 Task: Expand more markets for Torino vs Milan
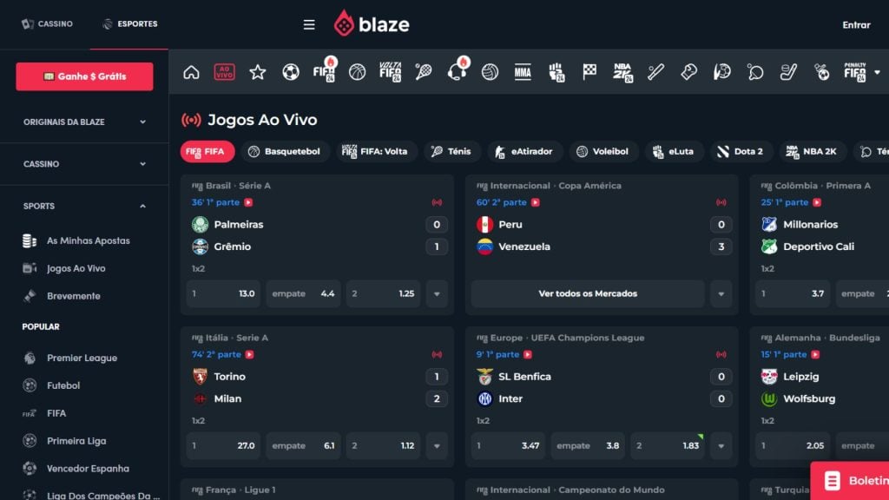pyautogui.click(x=437, y=445)
